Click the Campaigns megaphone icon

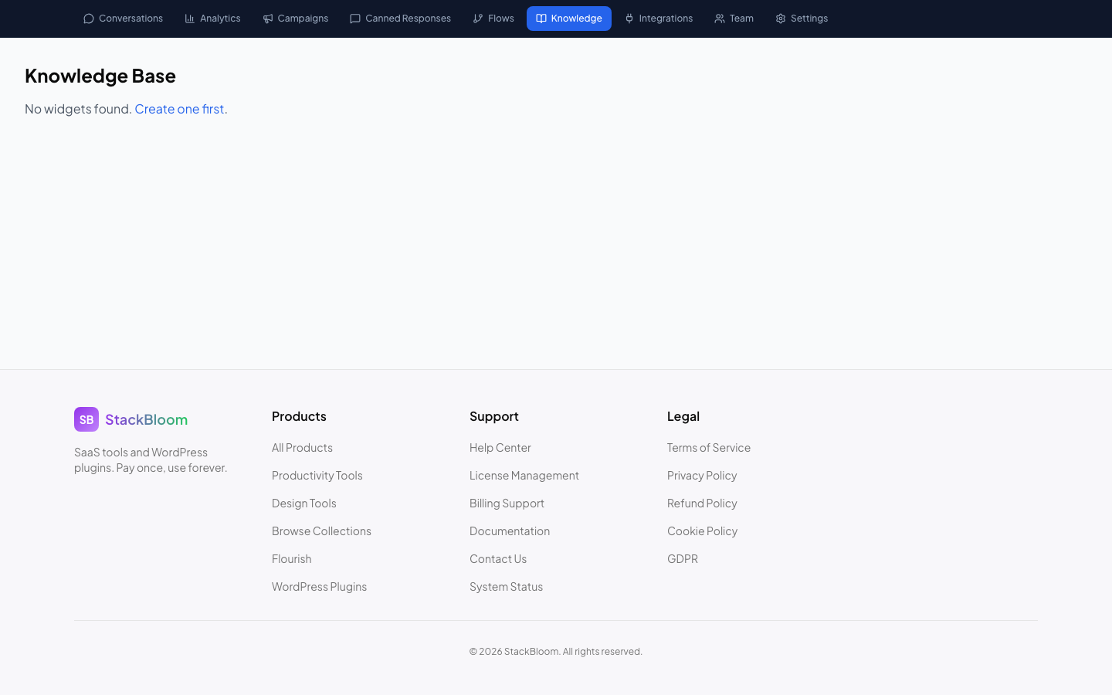268,18
